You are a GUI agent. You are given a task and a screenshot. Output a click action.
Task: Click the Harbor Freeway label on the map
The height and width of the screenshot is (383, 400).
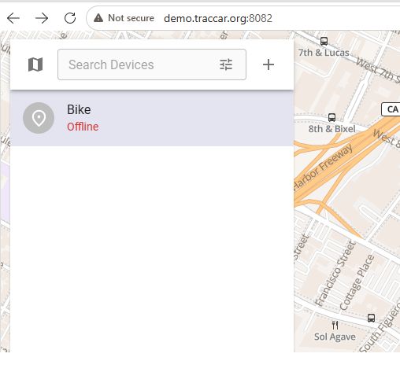pyautogui.click(x=323, y=168)
